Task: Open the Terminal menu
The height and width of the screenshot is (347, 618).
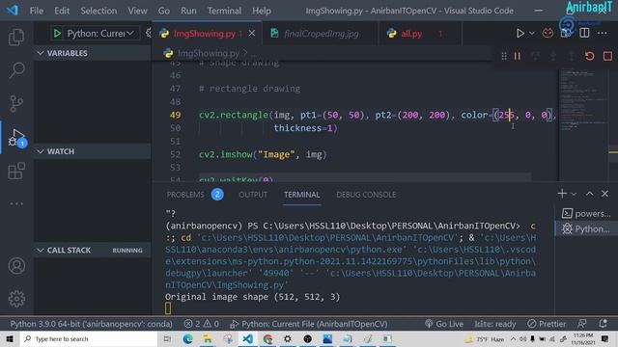Action: [x=224, y=11]
